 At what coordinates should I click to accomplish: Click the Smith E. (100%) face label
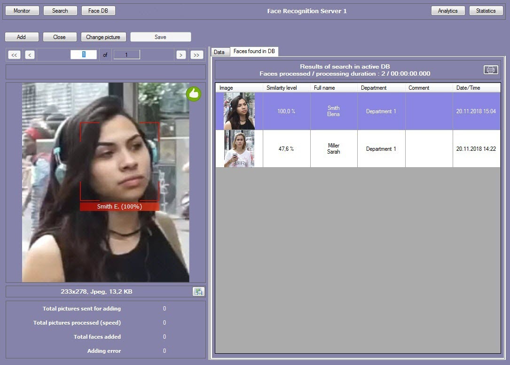click(120, 207)
